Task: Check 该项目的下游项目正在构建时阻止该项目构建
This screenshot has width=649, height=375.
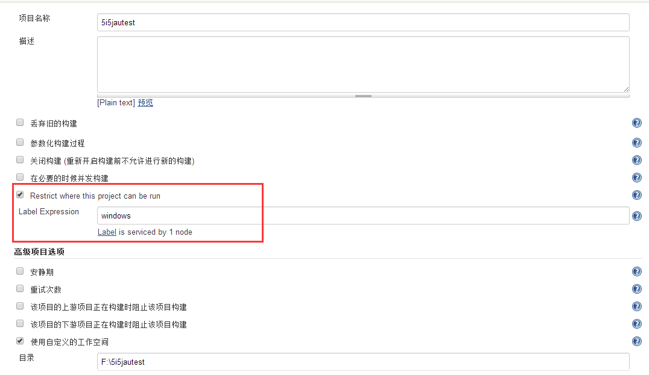Action: [x=20, y=323]
